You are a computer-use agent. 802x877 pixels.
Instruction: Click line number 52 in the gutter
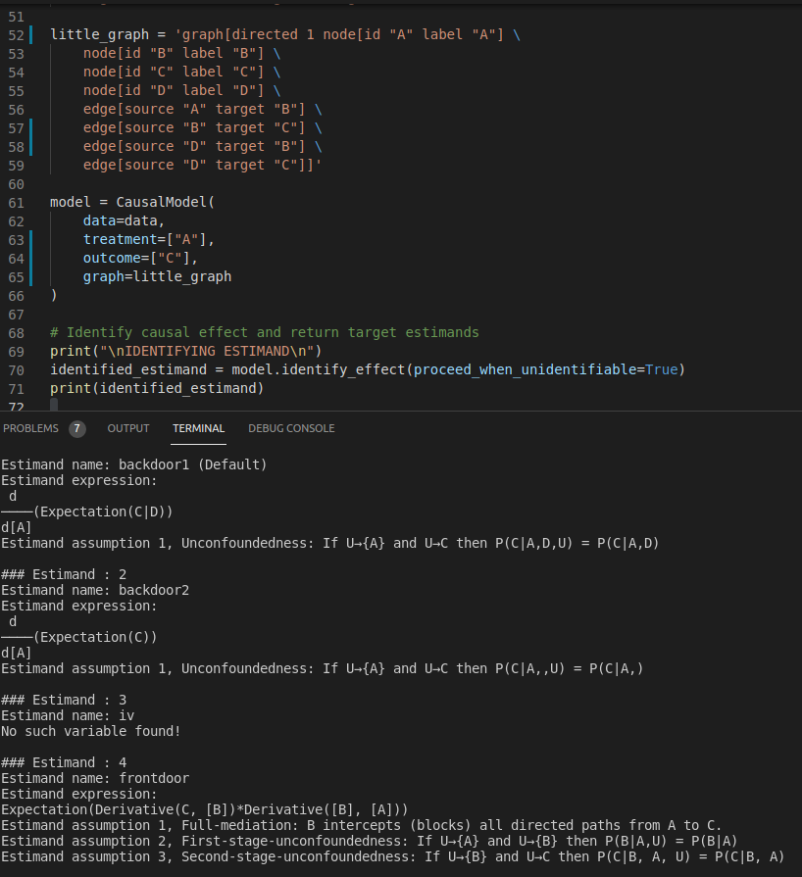pos(17,35)
